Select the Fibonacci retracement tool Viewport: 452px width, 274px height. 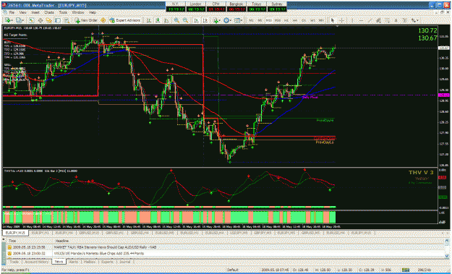(387, 20)
